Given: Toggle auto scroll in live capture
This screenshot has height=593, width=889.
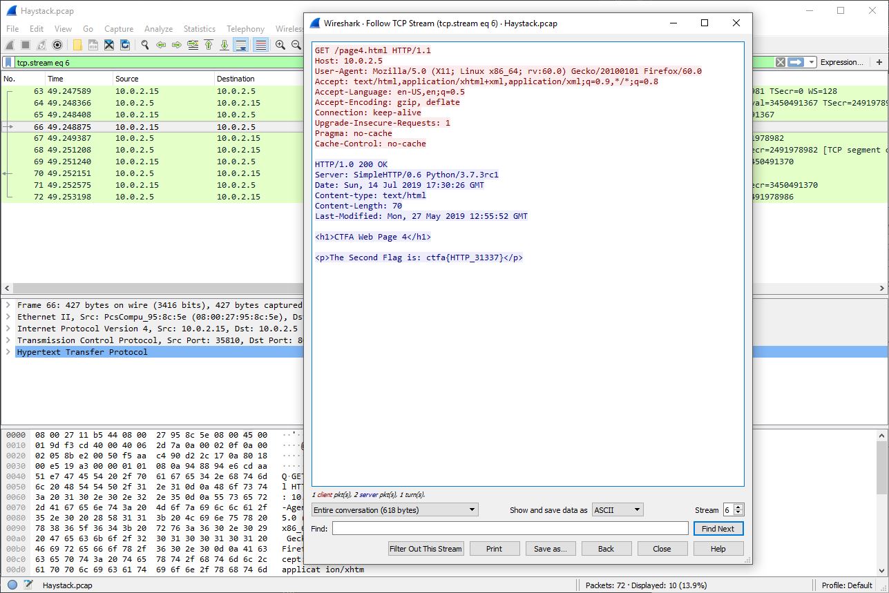Looking at the screenshot, I should pyautogui.click(x=241, y=45).
